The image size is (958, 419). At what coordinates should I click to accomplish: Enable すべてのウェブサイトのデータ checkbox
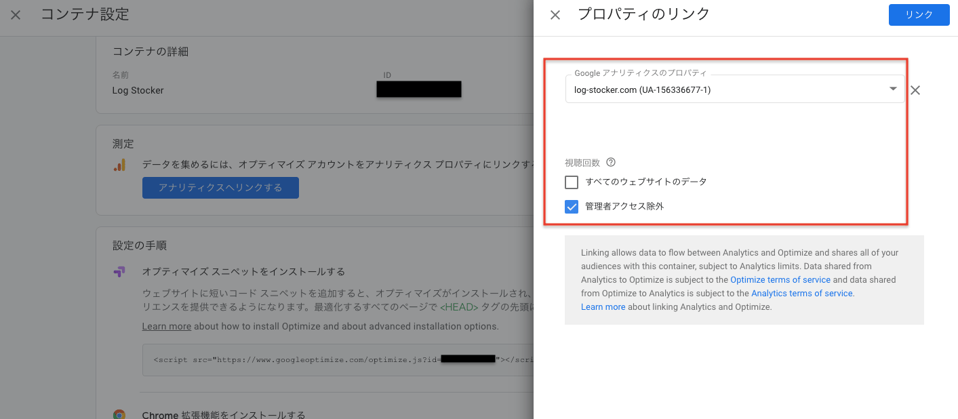pyautogui.click(x=572, y=182)
